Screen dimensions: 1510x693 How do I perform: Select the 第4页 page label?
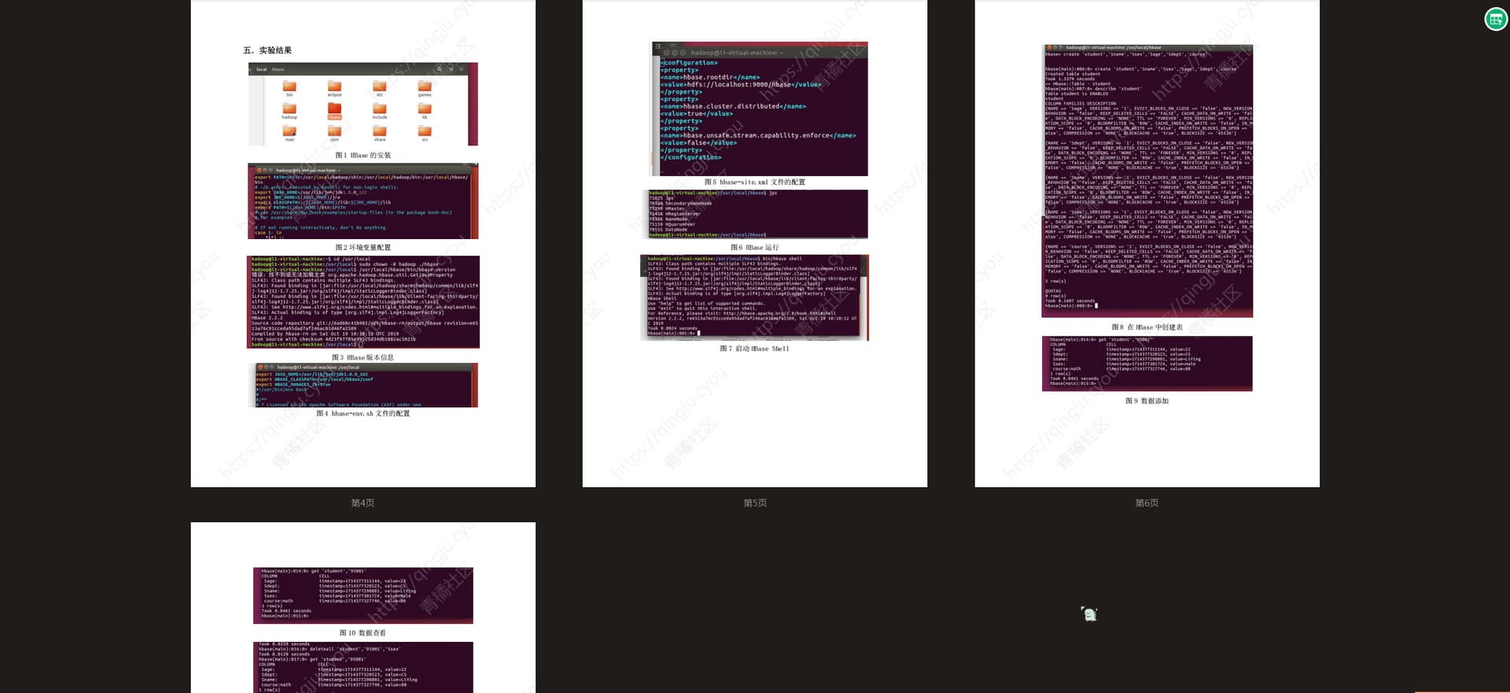363,503
